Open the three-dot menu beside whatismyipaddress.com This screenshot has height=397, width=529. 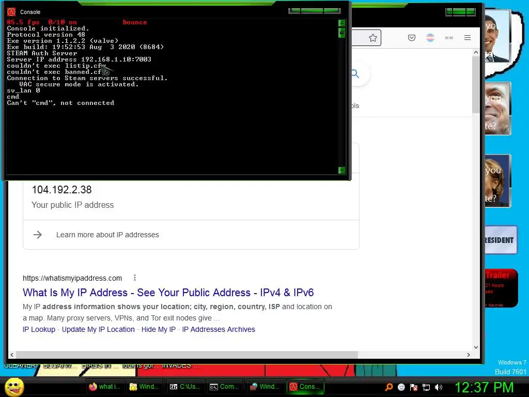(x=135, y=278)
